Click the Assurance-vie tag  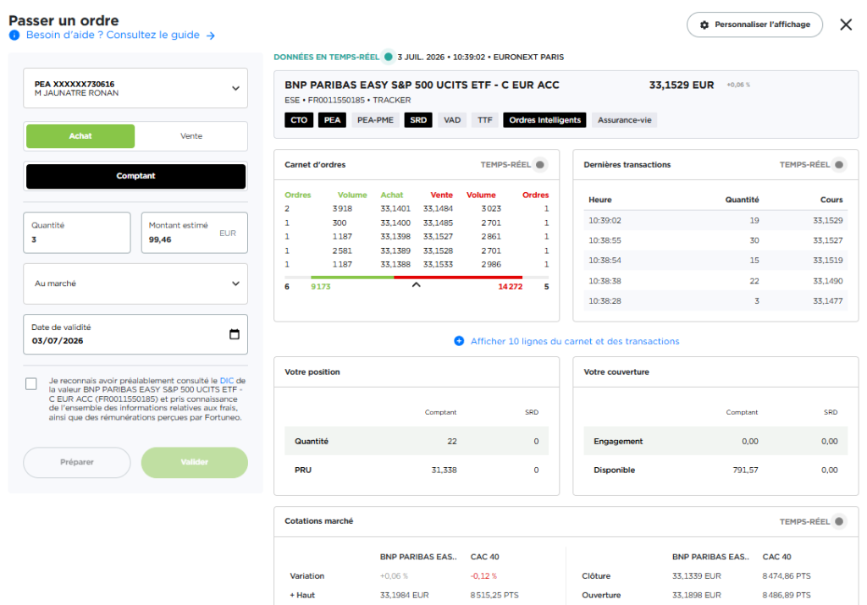click(x=624, y=120)
